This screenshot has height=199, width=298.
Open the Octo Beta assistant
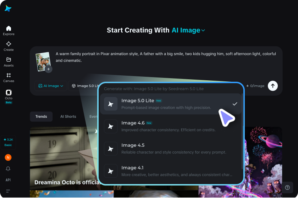point(9,97)
